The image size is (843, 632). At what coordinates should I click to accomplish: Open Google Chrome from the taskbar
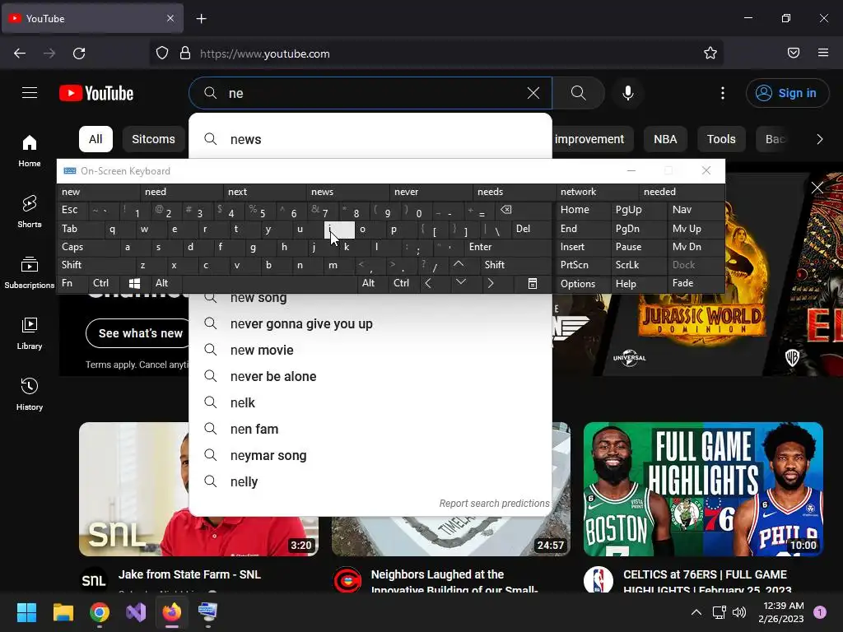100,612
